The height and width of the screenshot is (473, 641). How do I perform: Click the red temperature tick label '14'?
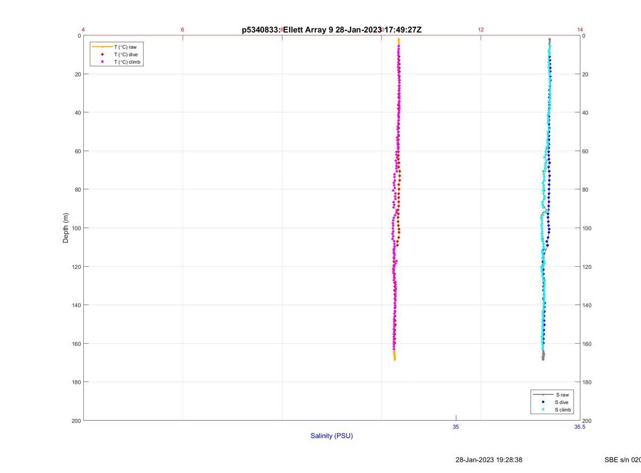pyautogui.click(x=580, y=29)
